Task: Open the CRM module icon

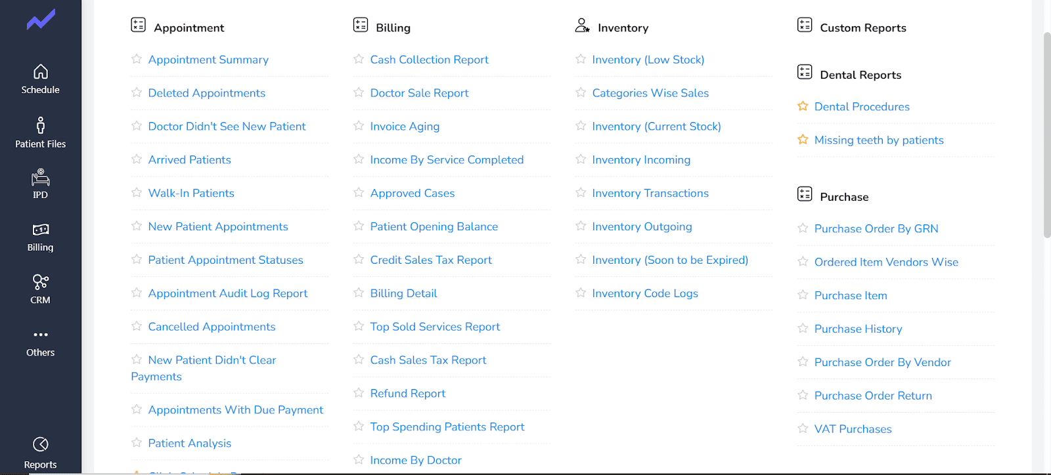Action: pos(40,283)
